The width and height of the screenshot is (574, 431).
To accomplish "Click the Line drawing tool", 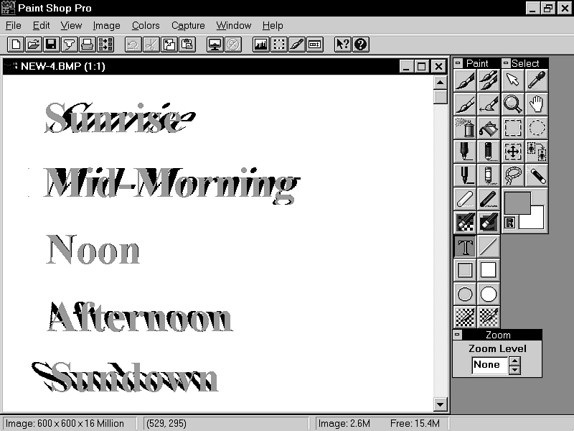I will click(x=489, y=246).
